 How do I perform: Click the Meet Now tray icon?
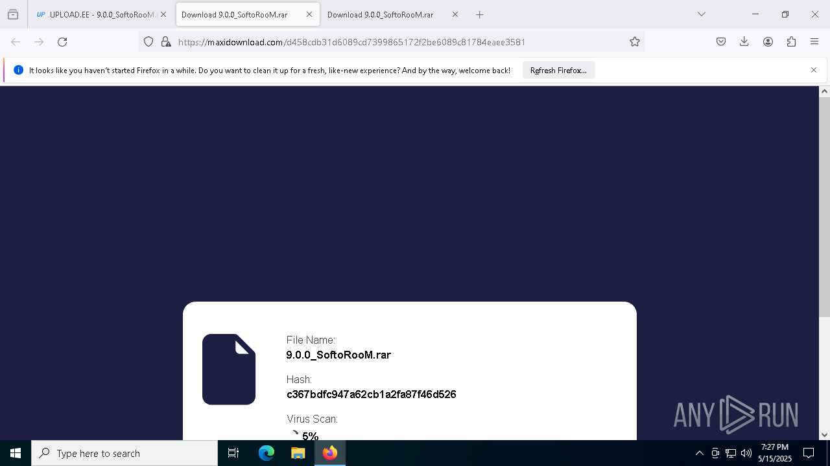(715, 453)
